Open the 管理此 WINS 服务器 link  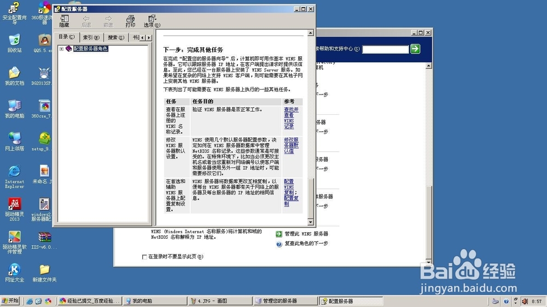click(x=306, y=234)
